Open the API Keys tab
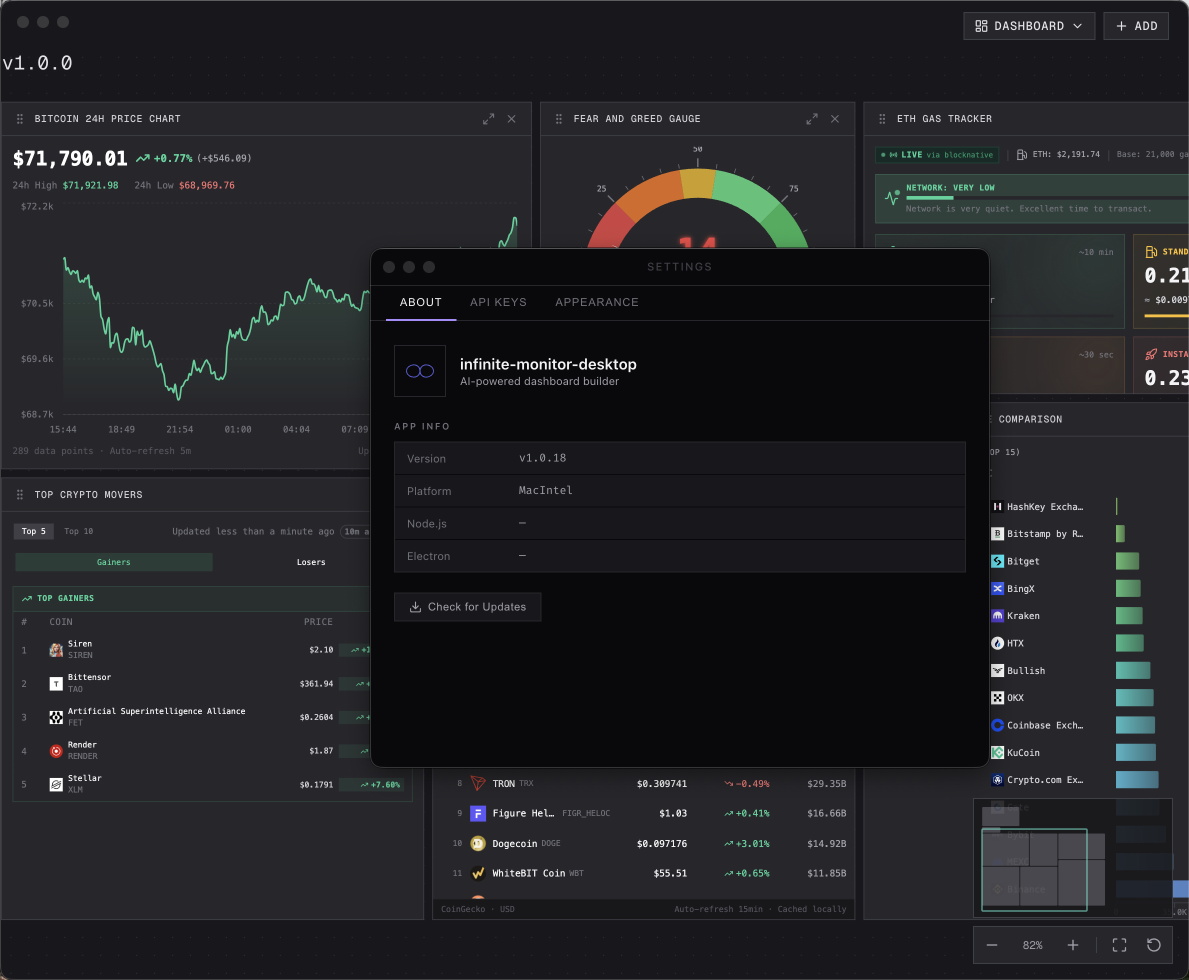Screen dimensions: 1189x980 [498, 302]
